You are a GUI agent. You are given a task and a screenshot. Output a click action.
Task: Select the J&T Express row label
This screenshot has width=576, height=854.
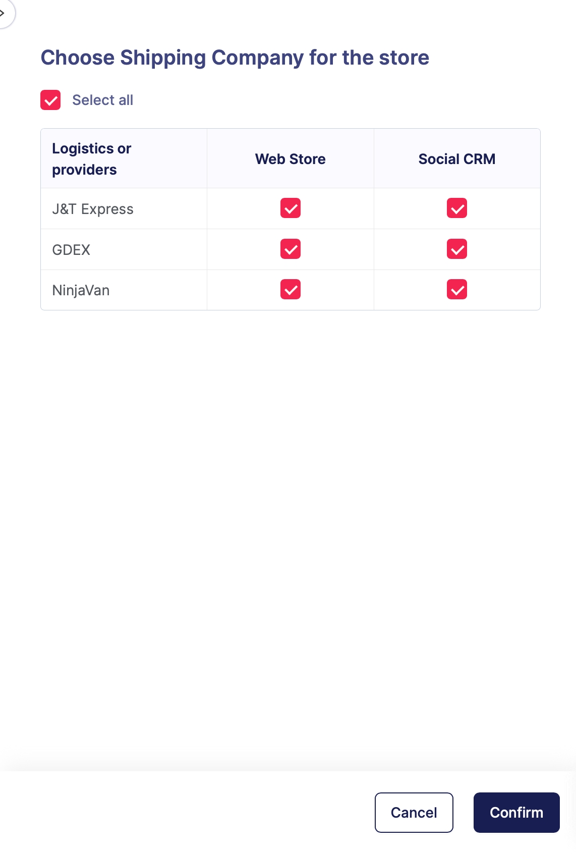[x=93, y=209]
